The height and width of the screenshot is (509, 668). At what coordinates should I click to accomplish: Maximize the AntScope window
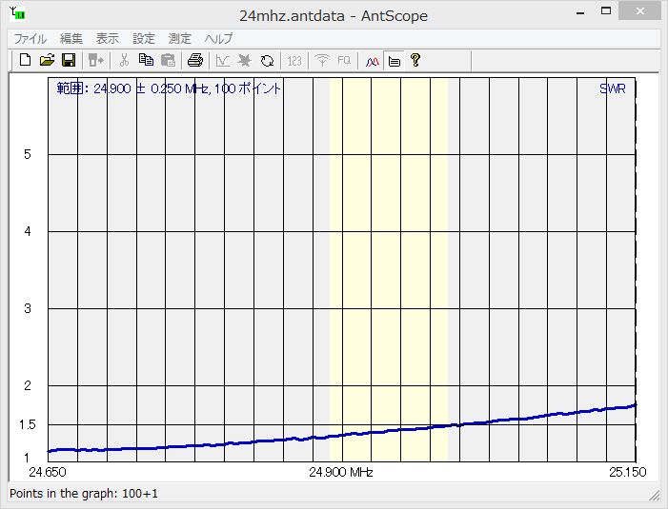pyautogui.click(x=606, y=11)
